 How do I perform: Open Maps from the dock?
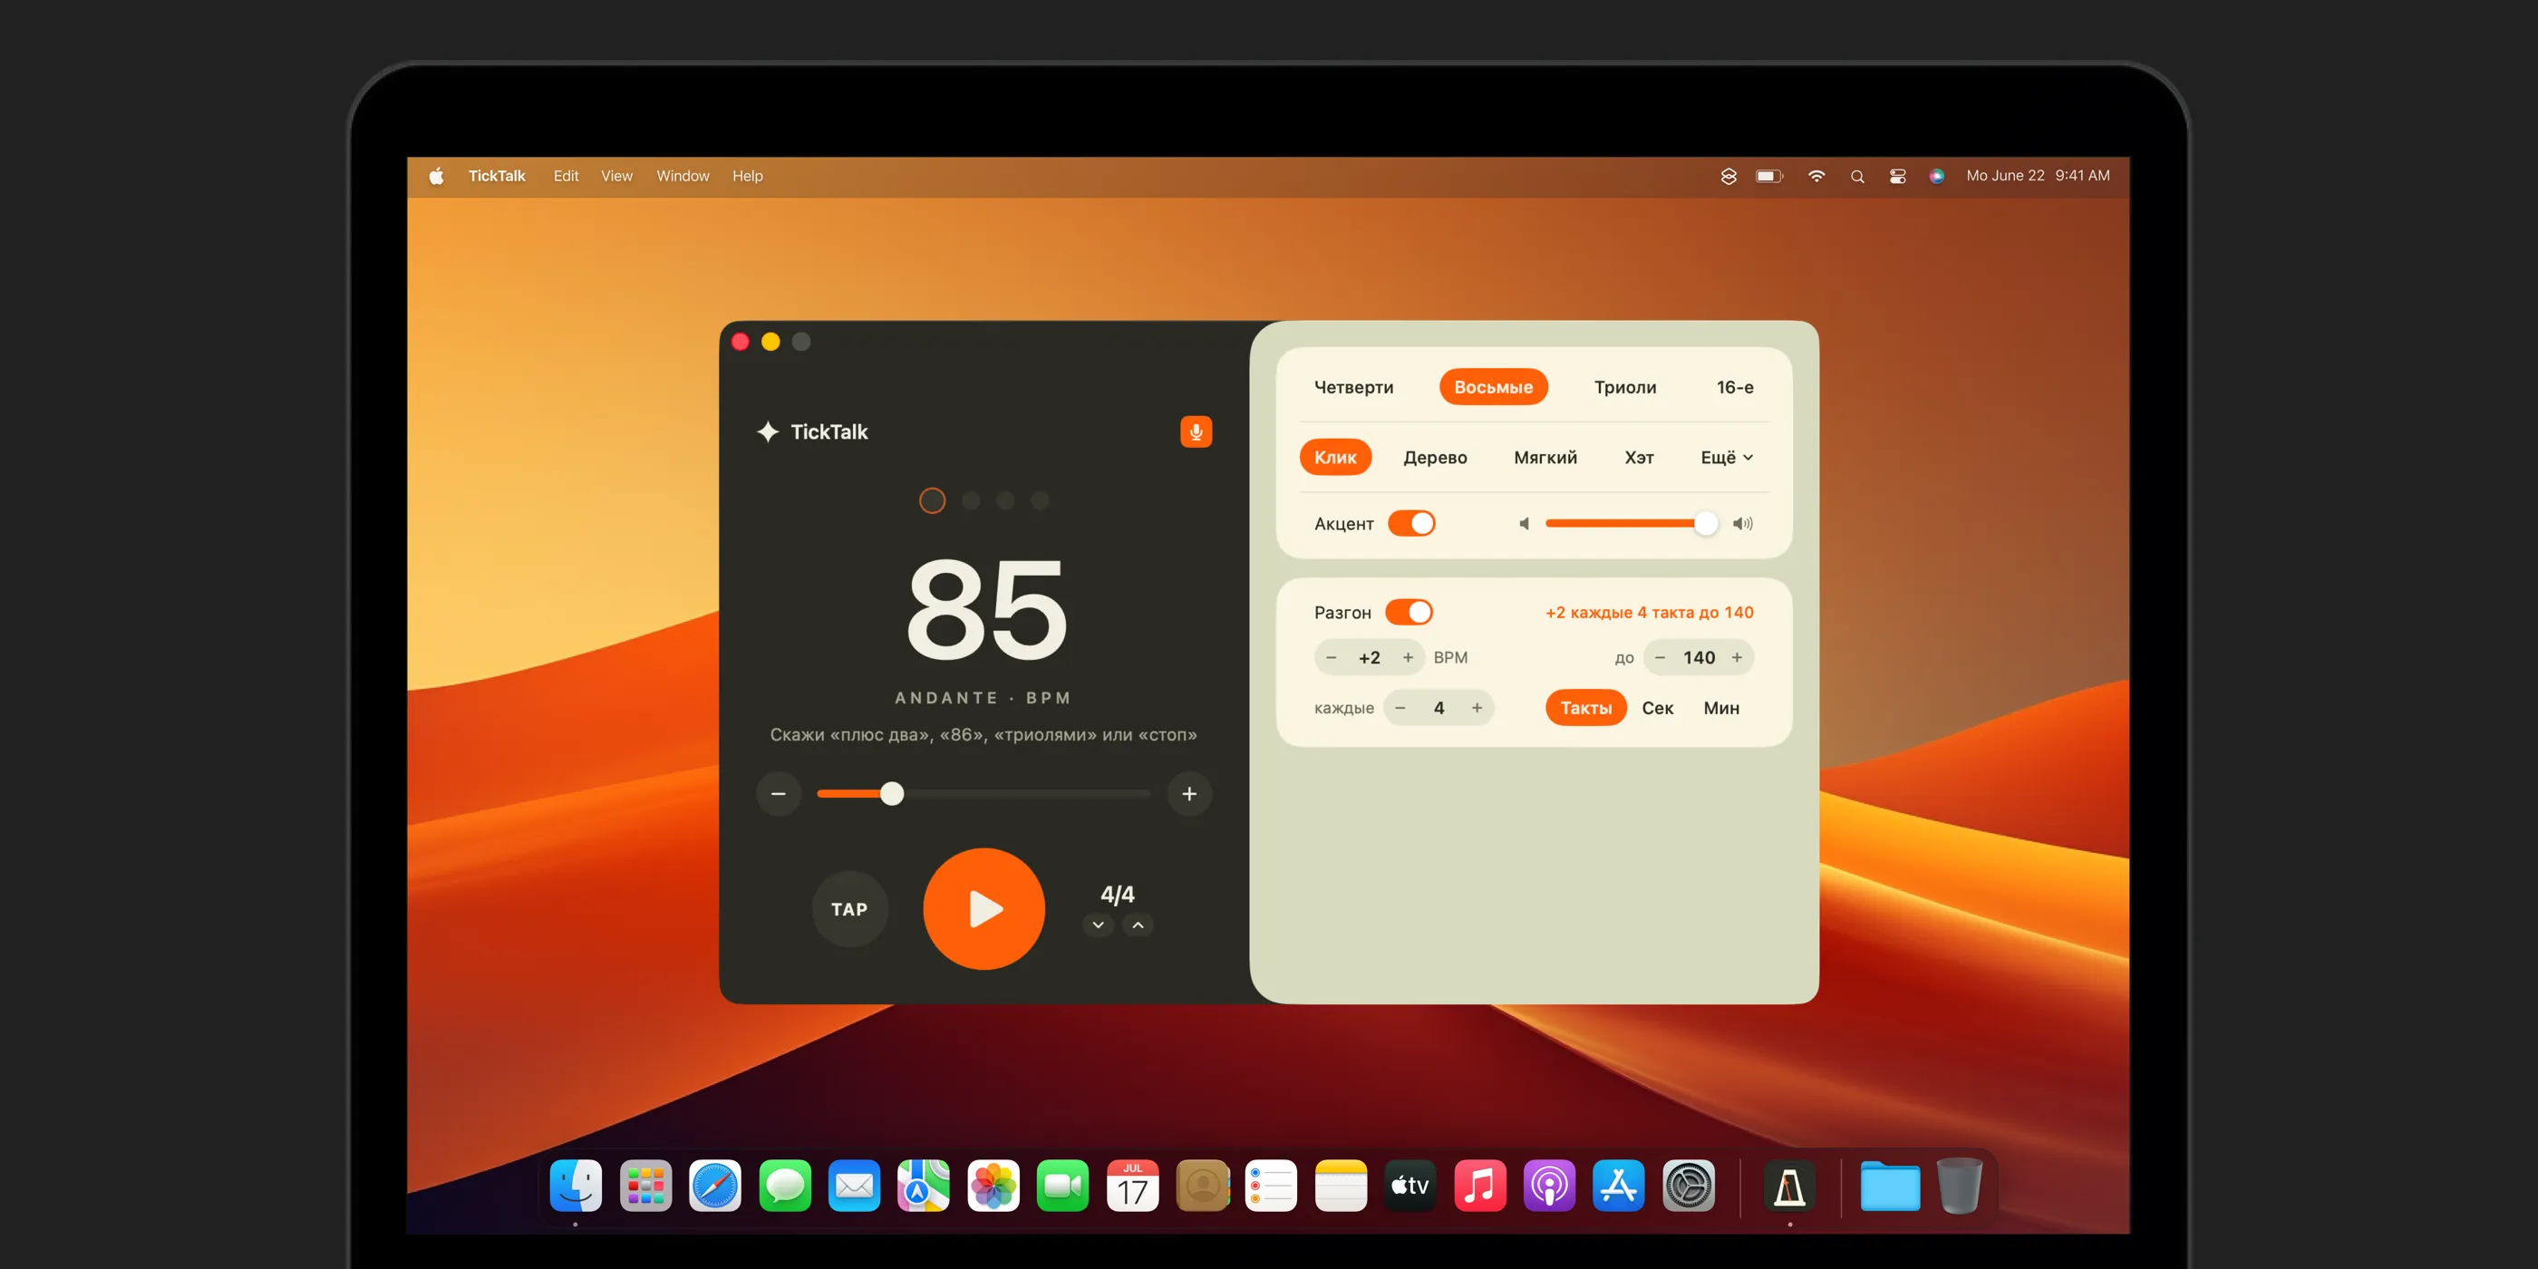tap(923, 1186)
